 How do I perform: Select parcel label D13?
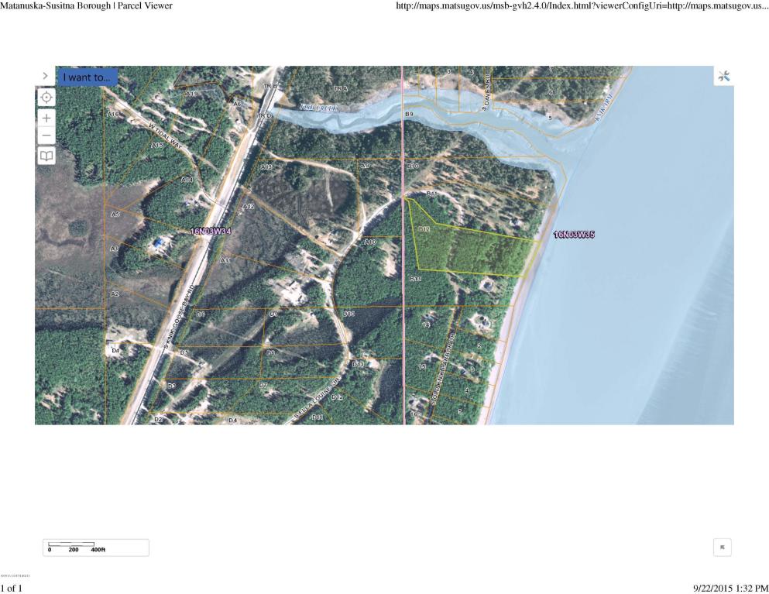click(358, 365)
